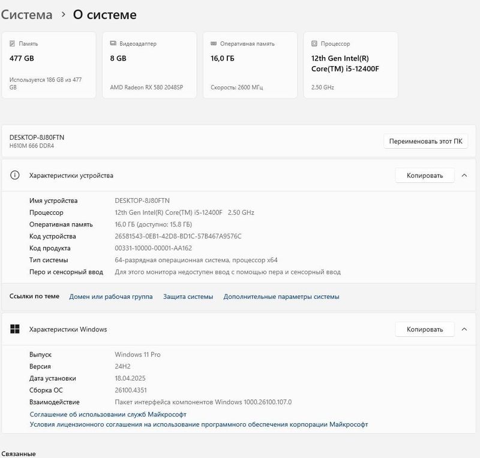Click the CPU icon next to Процессор

pyautogui.click(x=314, y=43)
